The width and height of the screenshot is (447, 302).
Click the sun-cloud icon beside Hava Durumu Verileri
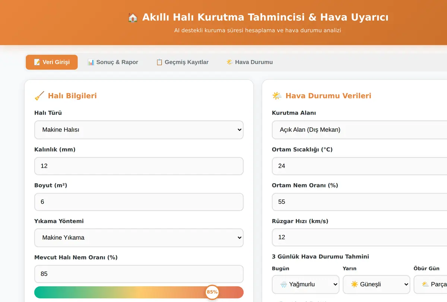277,96
